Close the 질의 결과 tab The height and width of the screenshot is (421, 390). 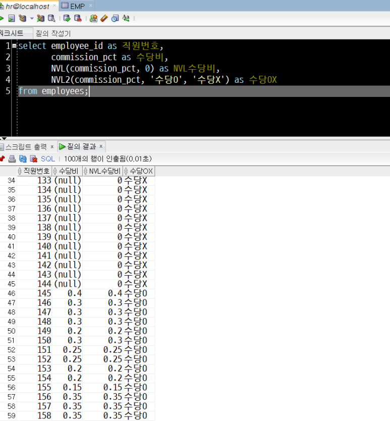(x=101, y=146)
